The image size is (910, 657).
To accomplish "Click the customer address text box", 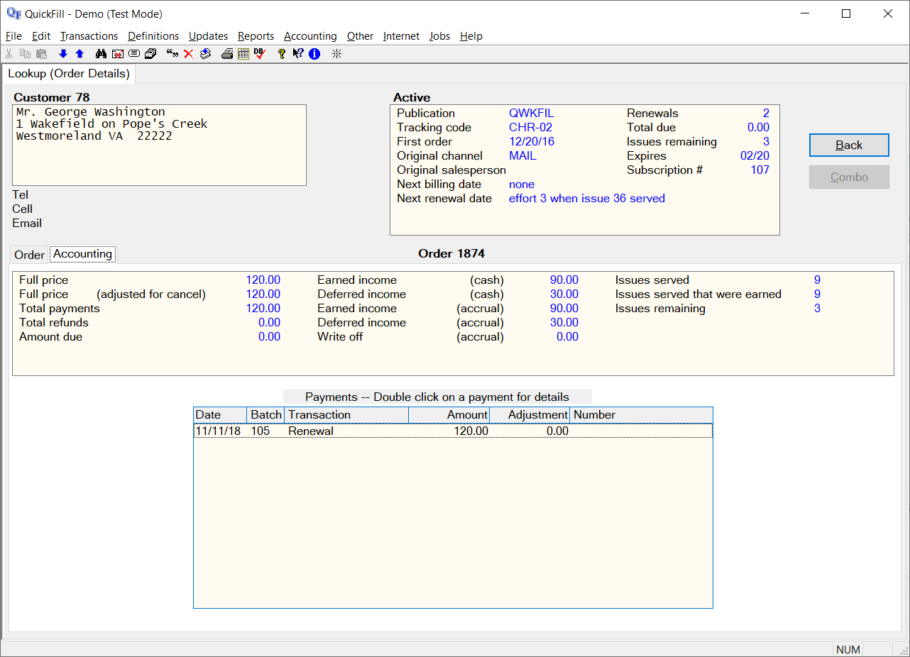I will click(160, 145).
